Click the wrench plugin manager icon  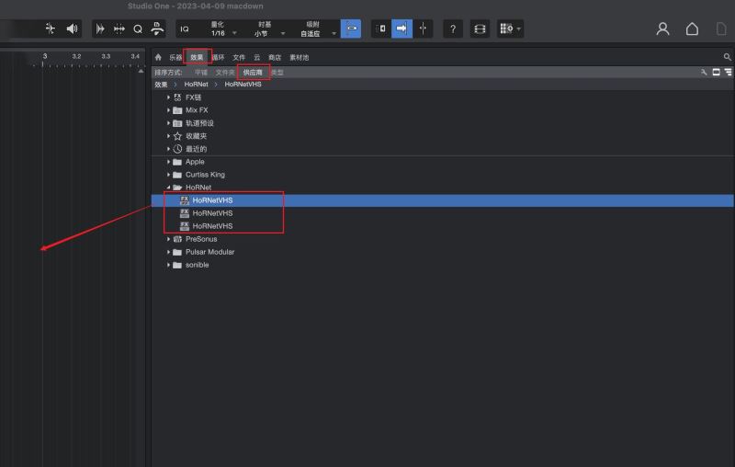tap(704, 73)
